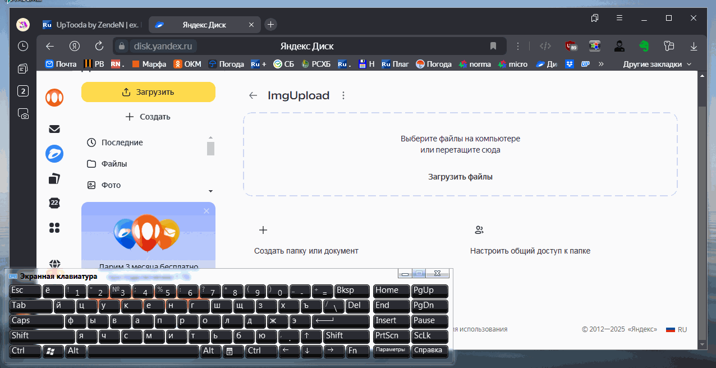Toggle Caps key on the on-screen keyboard

(x=36, y=321)
